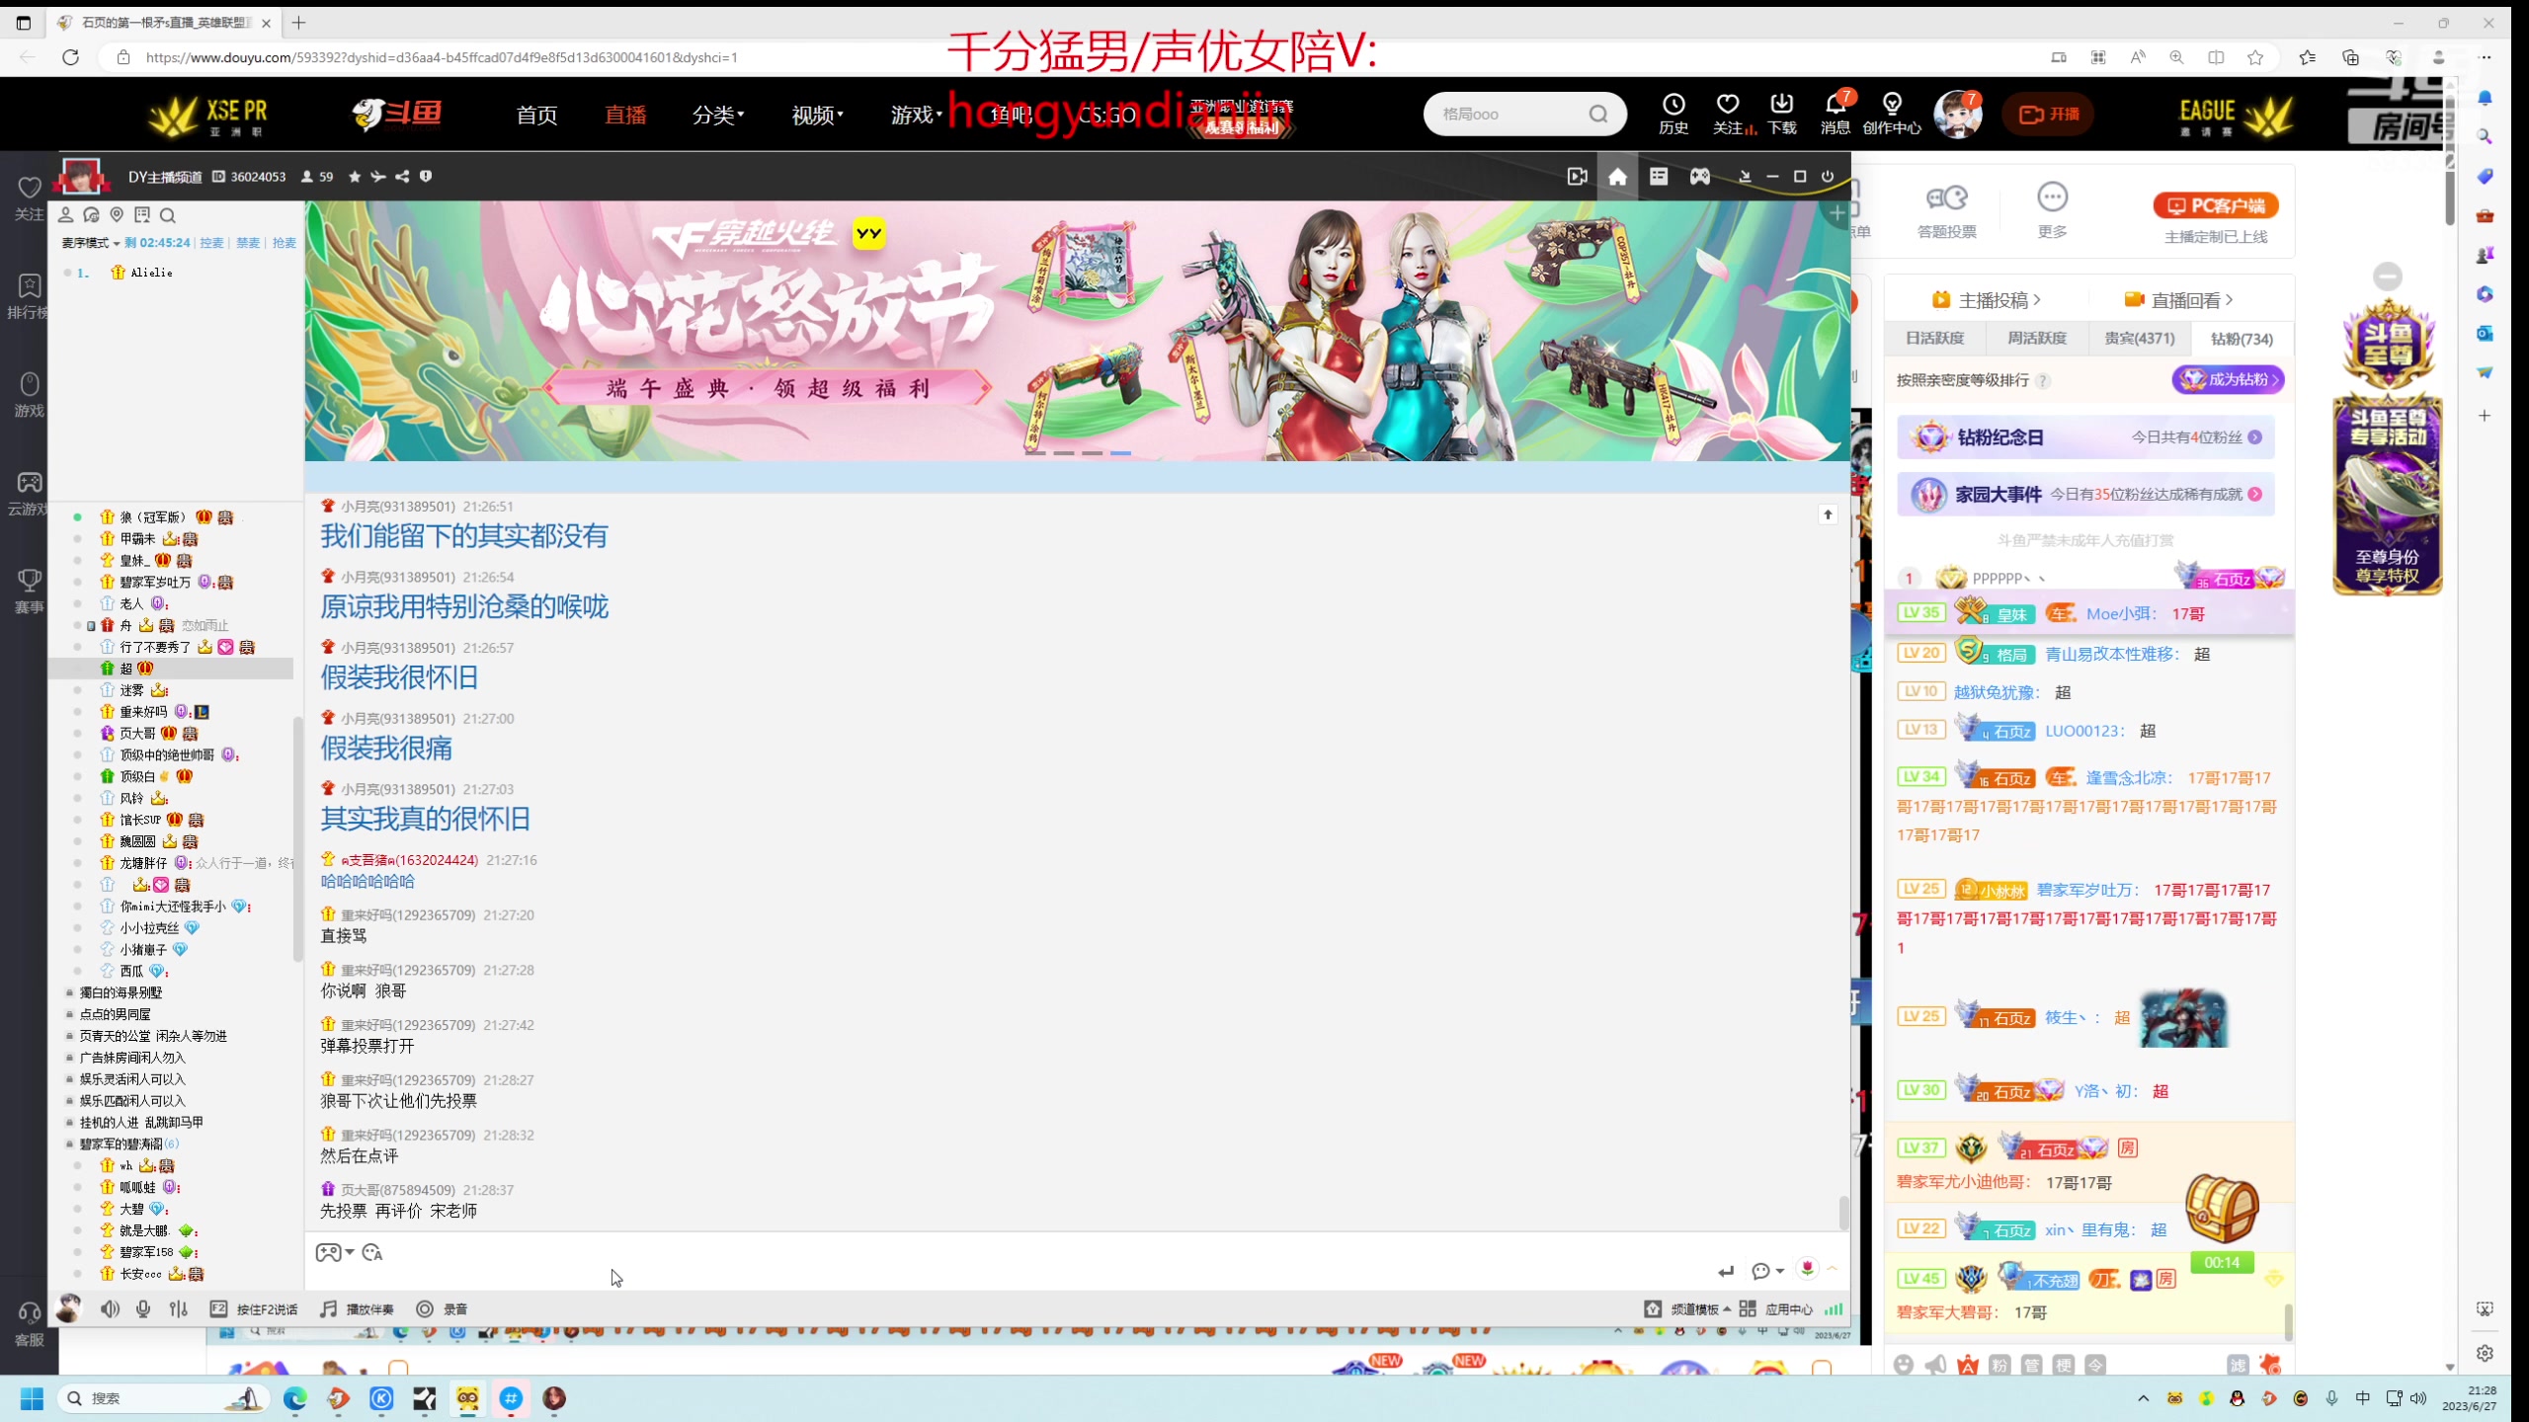Open the video camera icon in YY toolbar
This screenshot has width=2529, height=1422.
click(1577, 177)
